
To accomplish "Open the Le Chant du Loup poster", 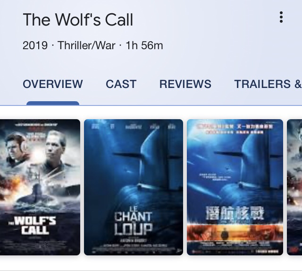I will 134,187.
